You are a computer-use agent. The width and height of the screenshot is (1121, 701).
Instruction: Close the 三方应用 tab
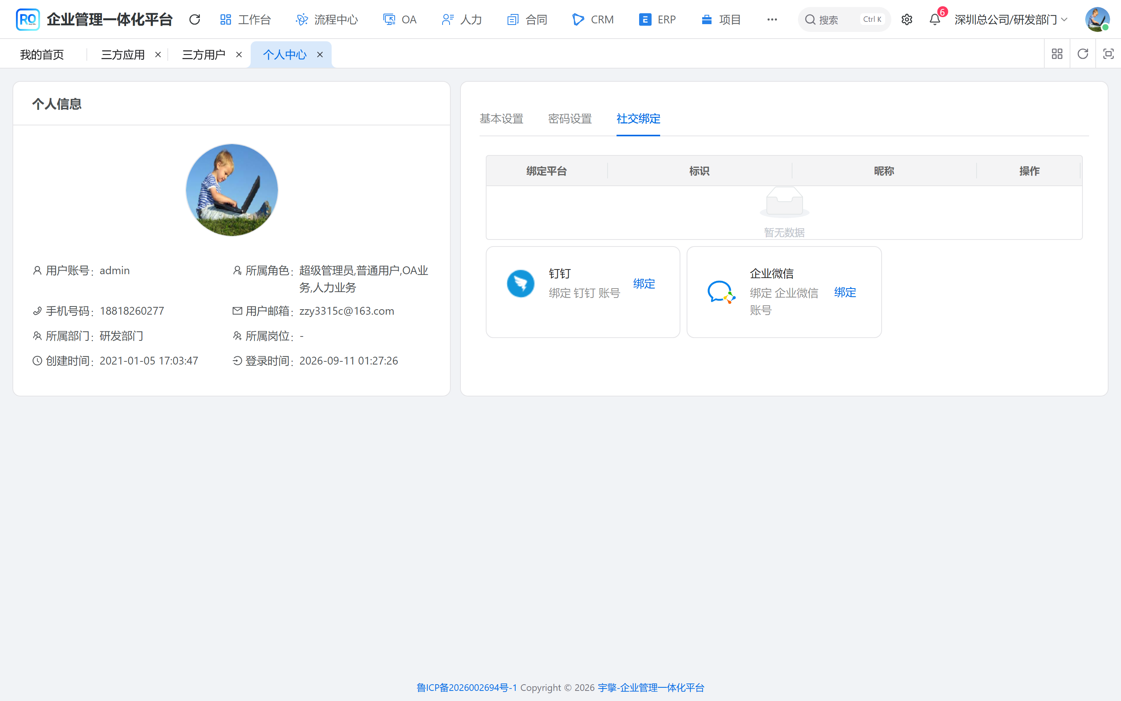tap(158, 55)
